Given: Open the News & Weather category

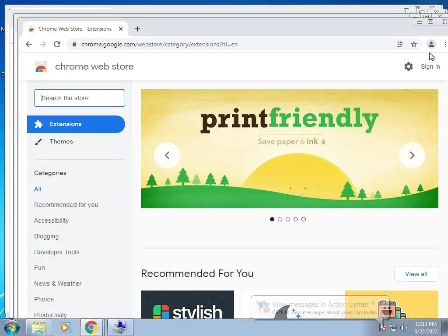Looking at the screenshot, I should point(58,283).
